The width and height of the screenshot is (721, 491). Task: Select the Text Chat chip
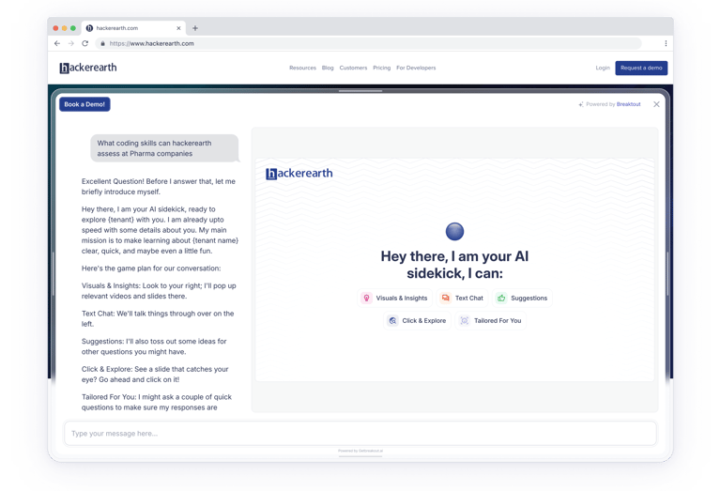point(462,298)
